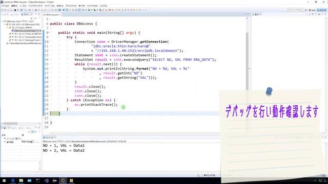This screenshot has height=184, width=328.
Task: Open the ソース(S) menu
Action: [23, 6]
